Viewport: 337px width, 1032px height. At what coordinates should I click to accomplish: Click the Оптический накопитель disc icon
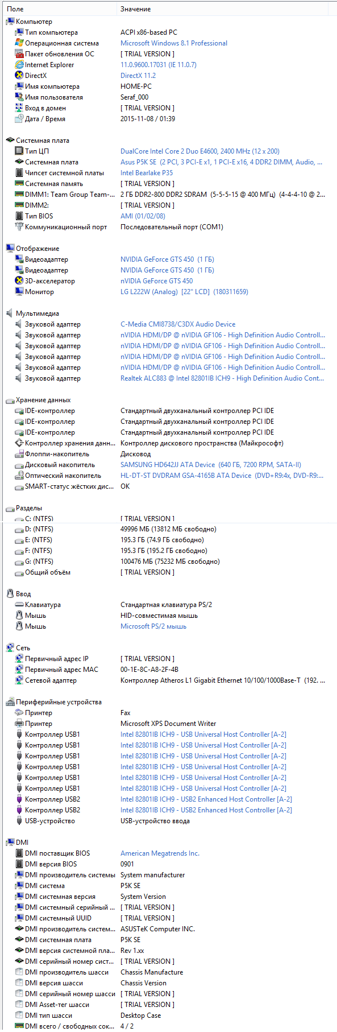[19, 476]
